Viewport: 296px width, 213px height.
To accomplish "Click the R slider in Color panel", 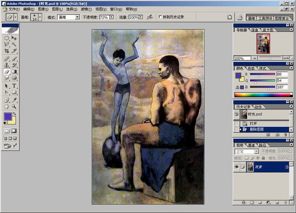I will pyautogui.click(x=262, y=74).
